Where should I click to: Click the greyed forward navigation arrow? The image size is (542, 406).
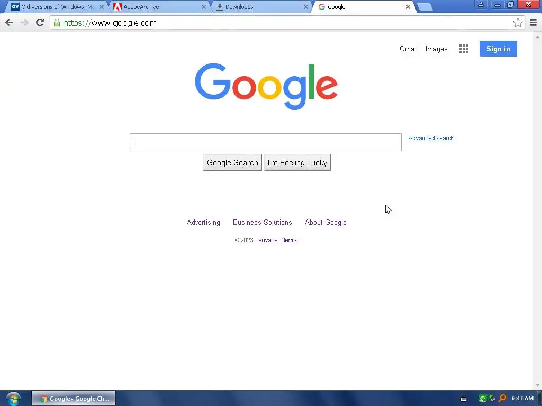[24, 23]
